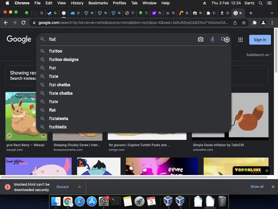Image resolution: width=278 pixels, height=209 pixels.
Task: Open SafeSearch on dropdown
Action: click(259, 55)
